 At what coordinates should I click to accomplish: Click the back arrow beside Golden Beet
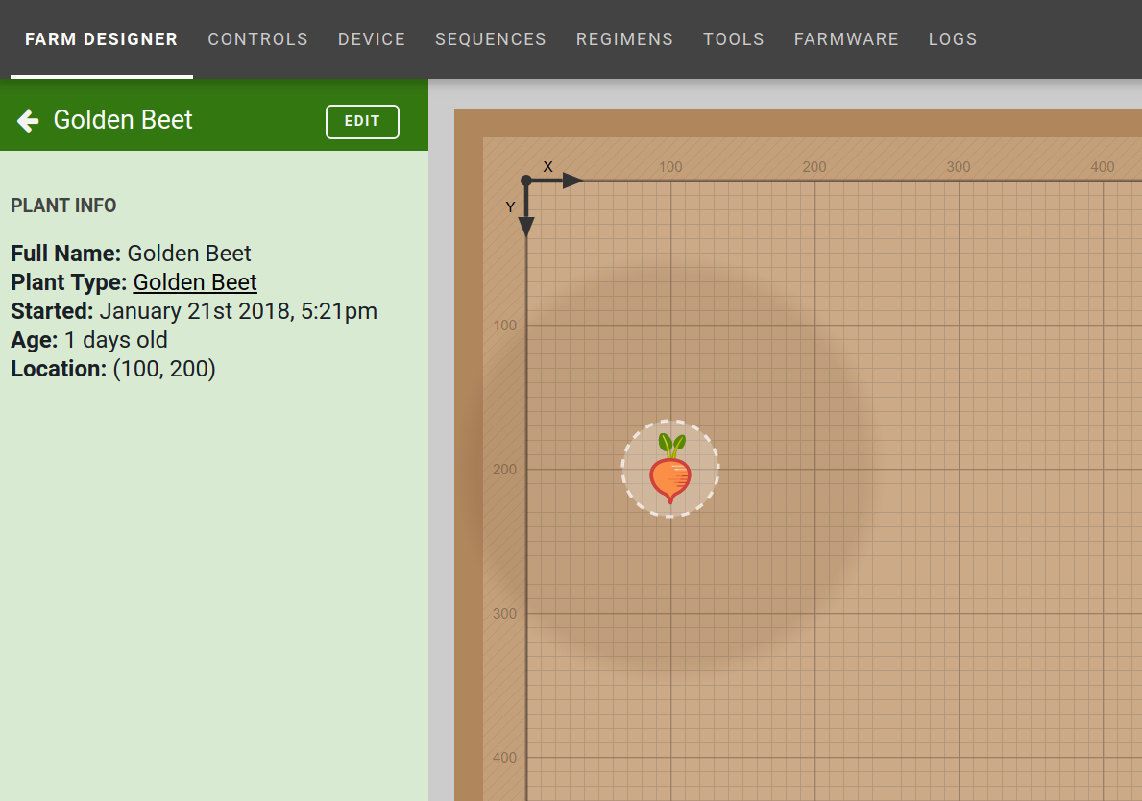pyautogui.click(x=28, y=121)
